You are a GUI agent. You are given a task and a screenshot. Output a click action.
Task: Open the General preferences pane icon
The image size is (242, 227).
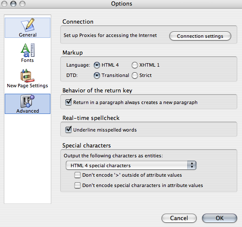pos(28,25)
